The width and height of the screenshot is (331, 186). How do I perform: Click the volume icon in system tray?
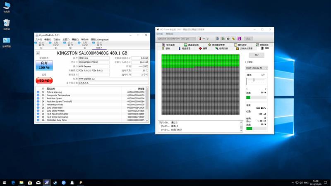coord(301,183)
